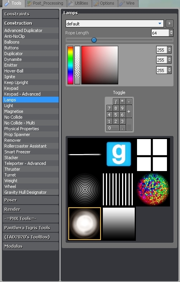180x282 pixels.
Task: Select the Thruster tool
Action: pos(31,169)
